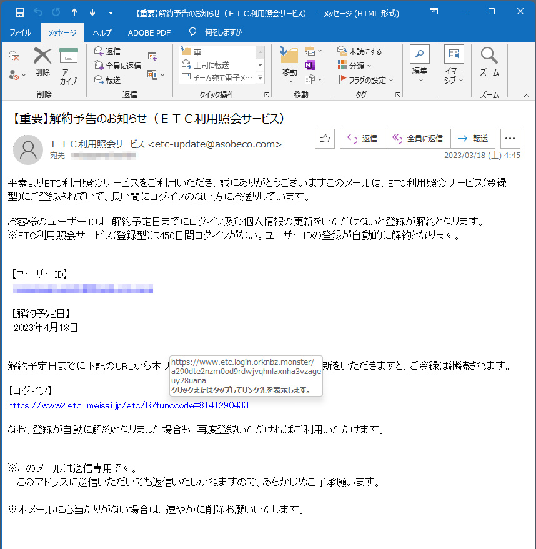Save the message using the floppy disk icon

pyautogui.click(x=20, y=12)
